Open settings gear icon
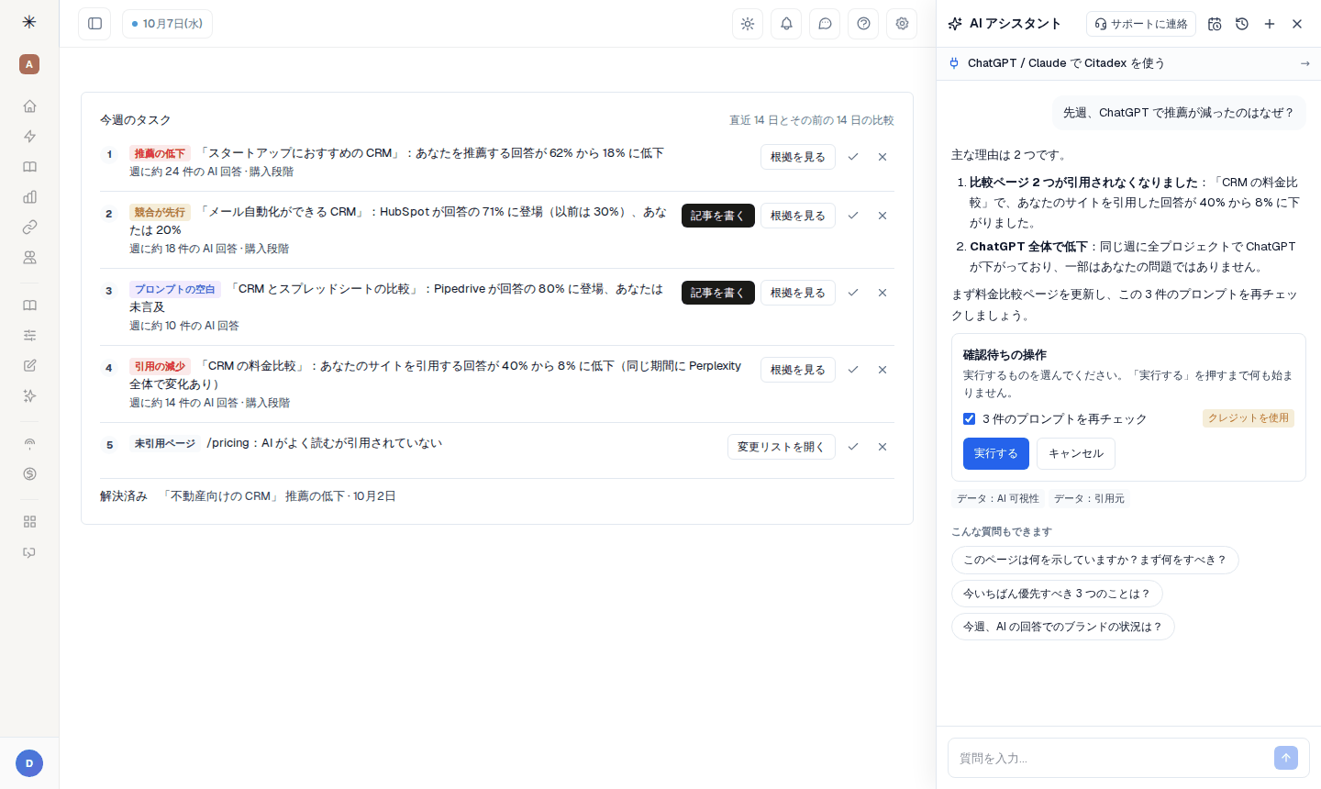The image size is (1321, 789). tap(902, 24)
